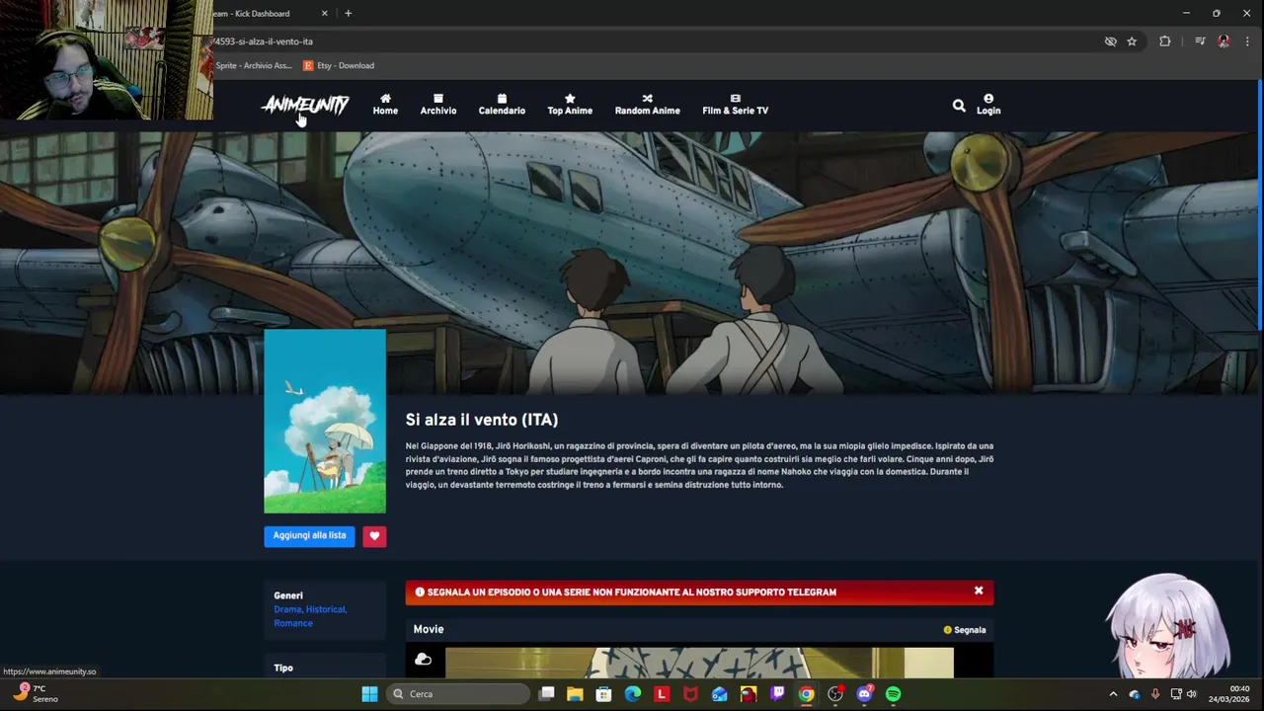Open Spotify from taskbar
The height and width of the screenshot is (711, 1264).
click(x=894, y=694)
